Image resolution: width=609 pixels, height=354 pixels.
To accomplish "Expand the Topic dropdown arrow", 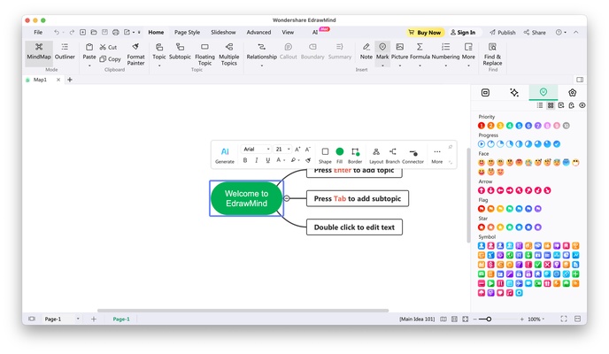I will point(159,65).
